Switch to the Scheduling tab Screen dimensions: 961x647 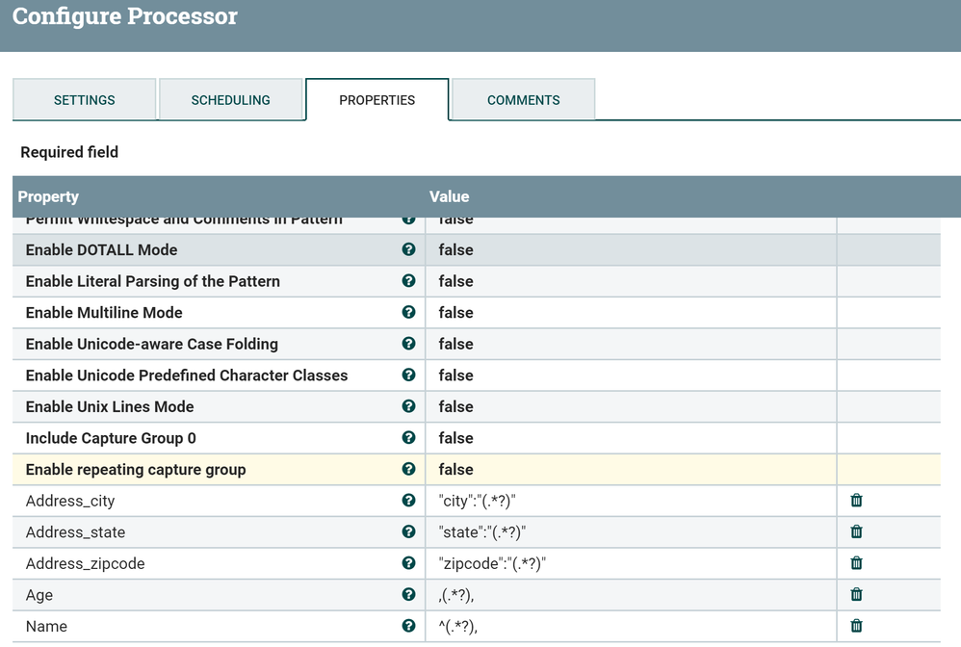tap(231, 100)
